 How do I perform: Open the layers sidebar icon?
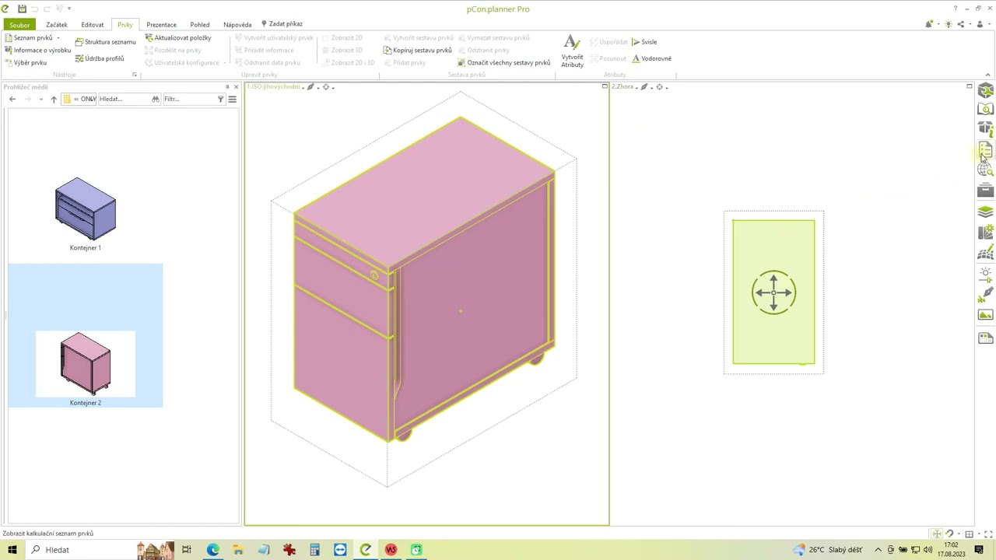point(985,211)
